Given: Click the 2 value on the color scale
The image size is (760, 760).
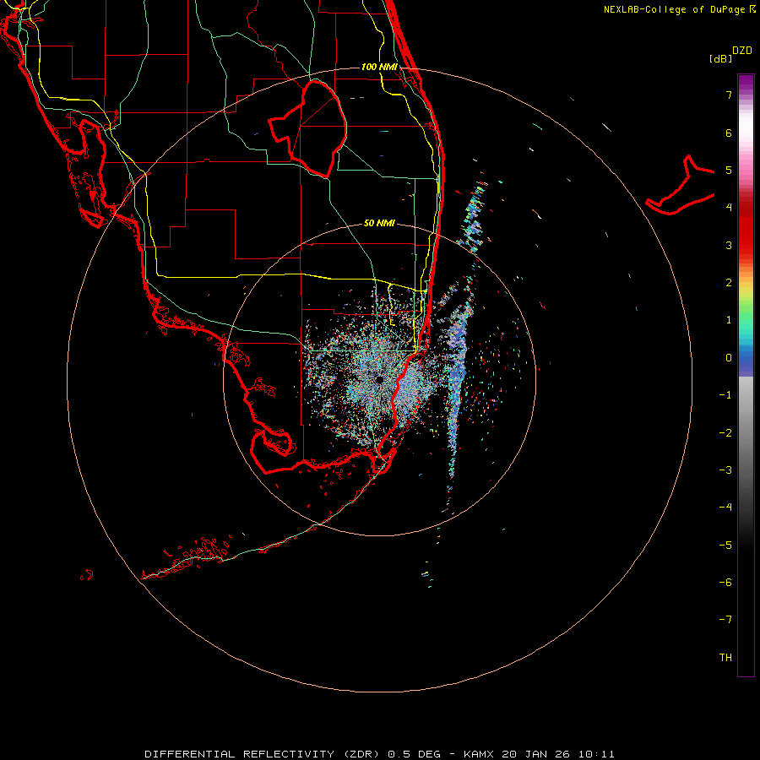Looking at the screenshot, I should [x=729, y=283].
